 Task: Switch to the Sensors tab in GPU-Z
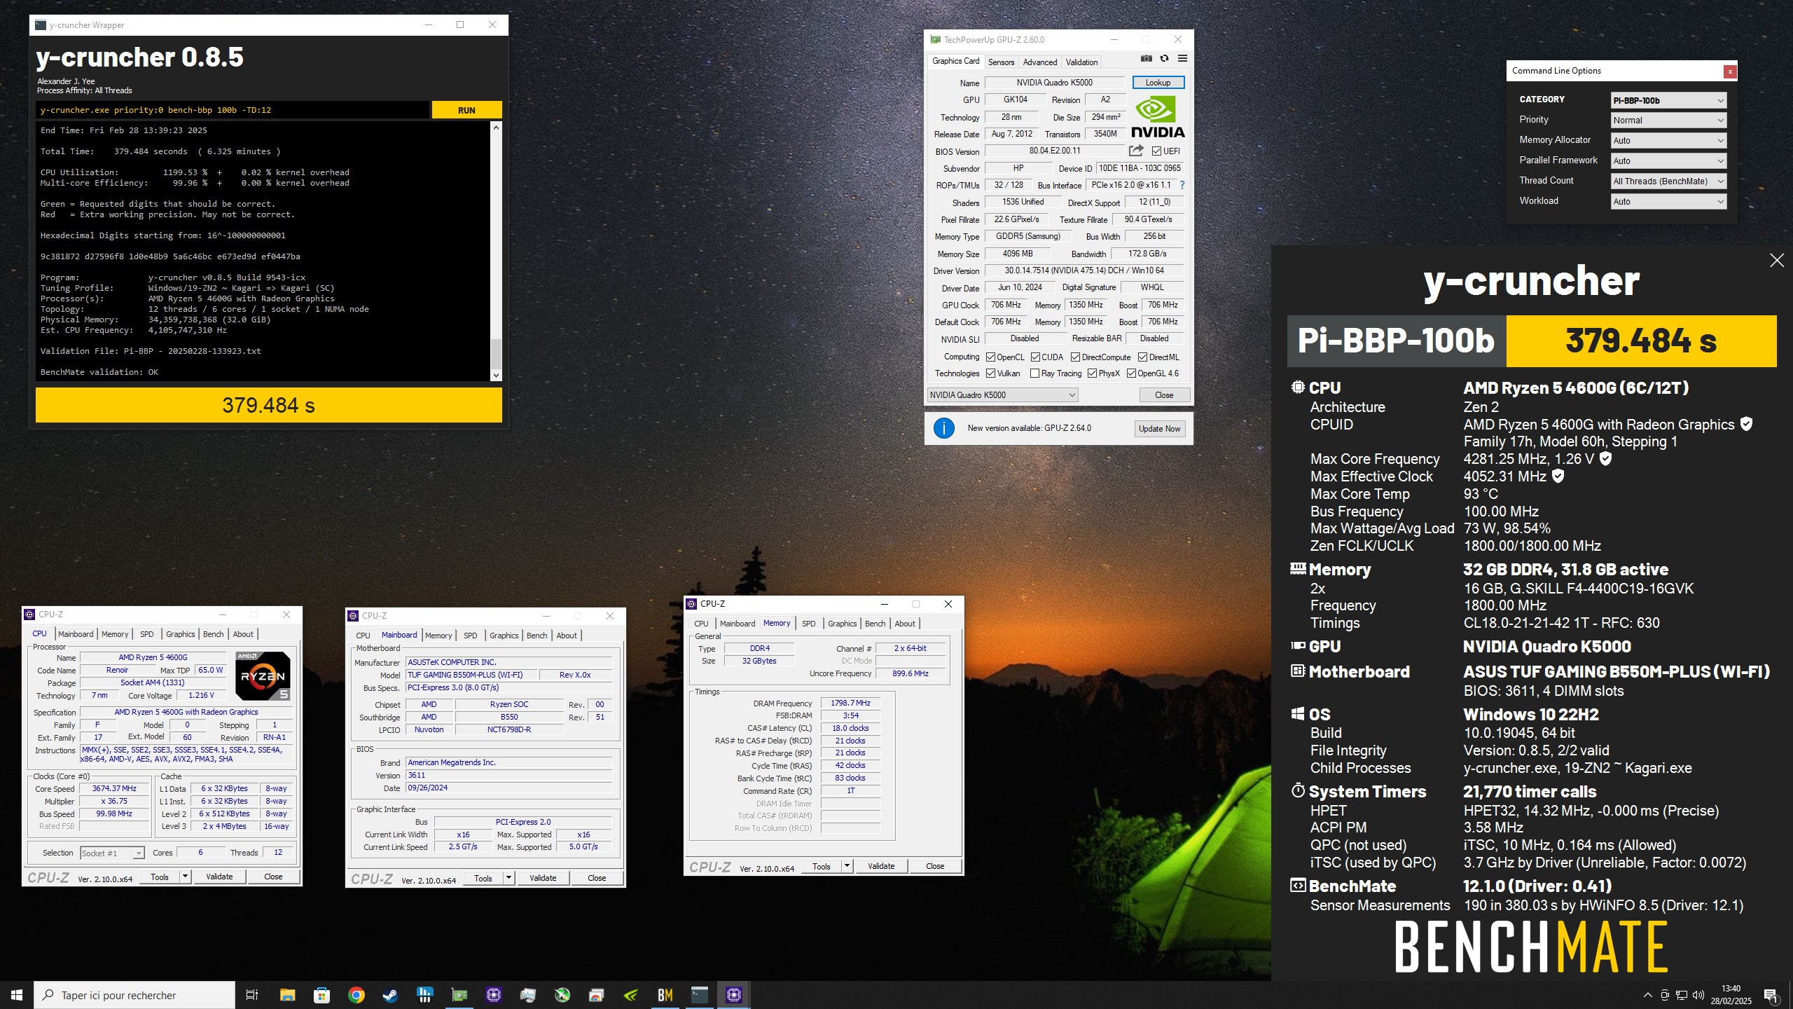[x=1001, y=62]
